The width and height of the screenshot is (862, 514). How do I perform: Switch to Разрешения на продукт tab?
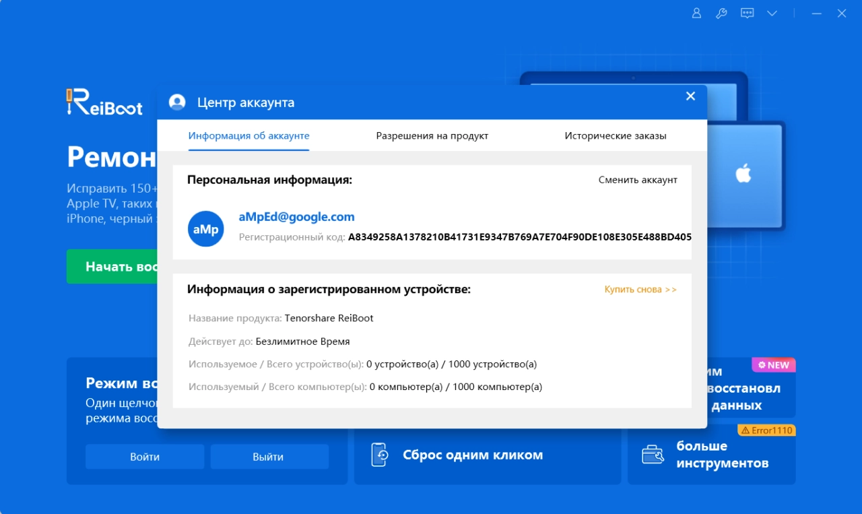click(432, 135)
